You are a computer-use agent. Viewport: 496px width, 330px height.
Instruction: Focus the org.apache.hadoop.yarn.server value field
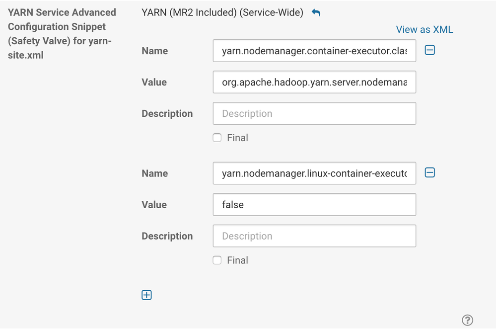314,82
